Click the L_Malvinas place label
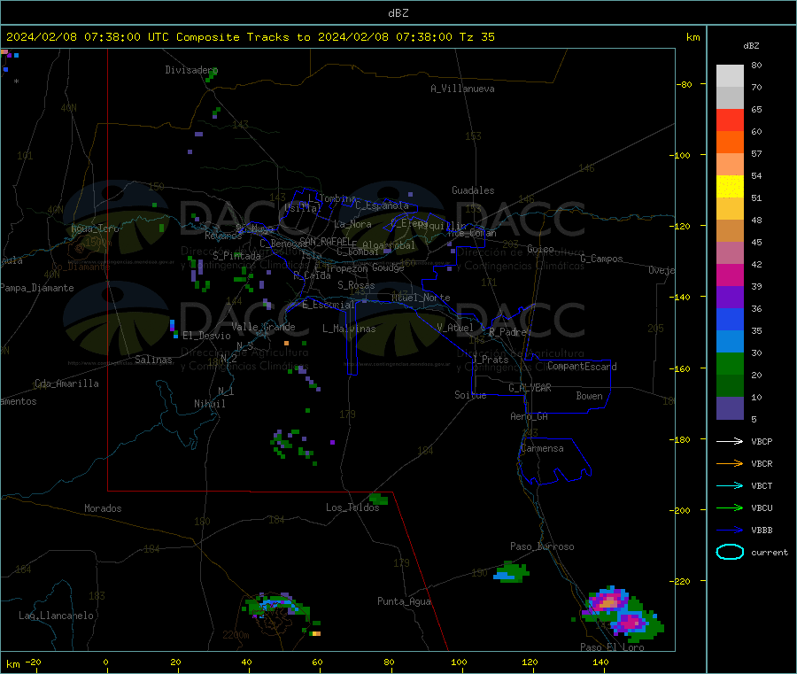The width and height of the screenshot is (797, 674). [x=349, y=329]
